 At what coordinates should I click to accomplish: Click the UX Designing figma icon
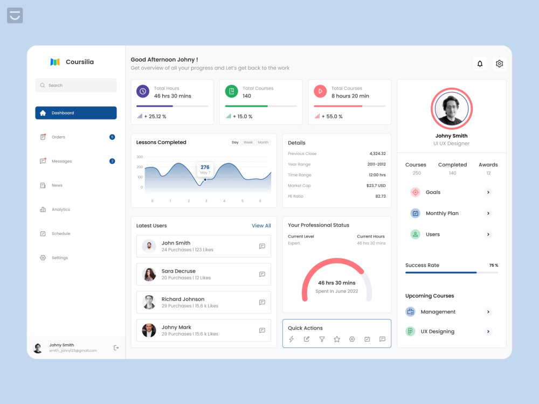tap(410, 331)
